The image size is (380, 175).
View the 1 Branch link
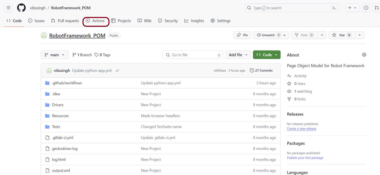coord(82,55)
